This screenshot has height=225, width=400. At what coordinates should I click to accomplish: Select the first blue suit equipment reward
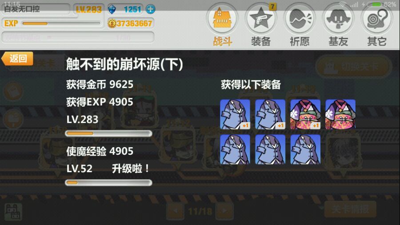point(235,114)
